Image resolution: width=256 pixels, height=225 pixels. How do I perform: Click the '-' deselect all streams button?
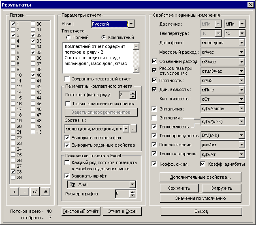pos(24,192)
